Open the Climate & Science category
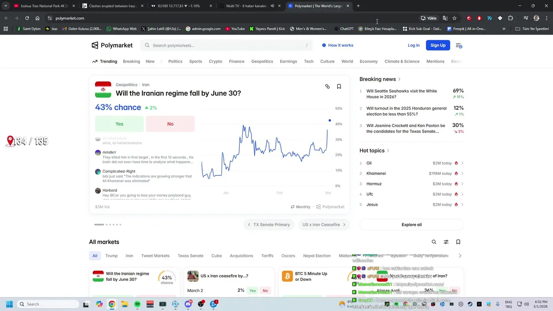553x311 pixels. tap(402, 61)
